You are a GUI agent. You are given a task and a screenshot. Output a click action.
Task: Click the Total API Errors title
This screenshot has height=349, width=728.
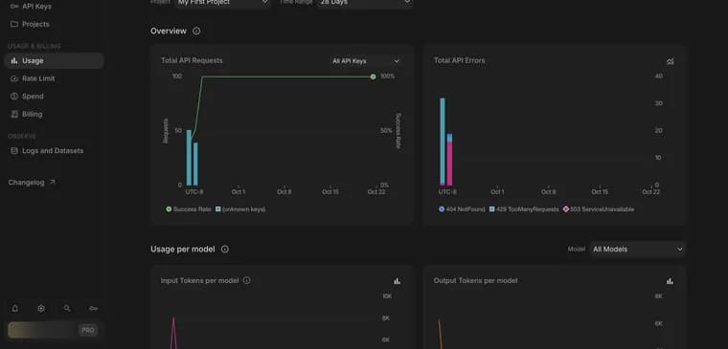(x=459, y=60)
